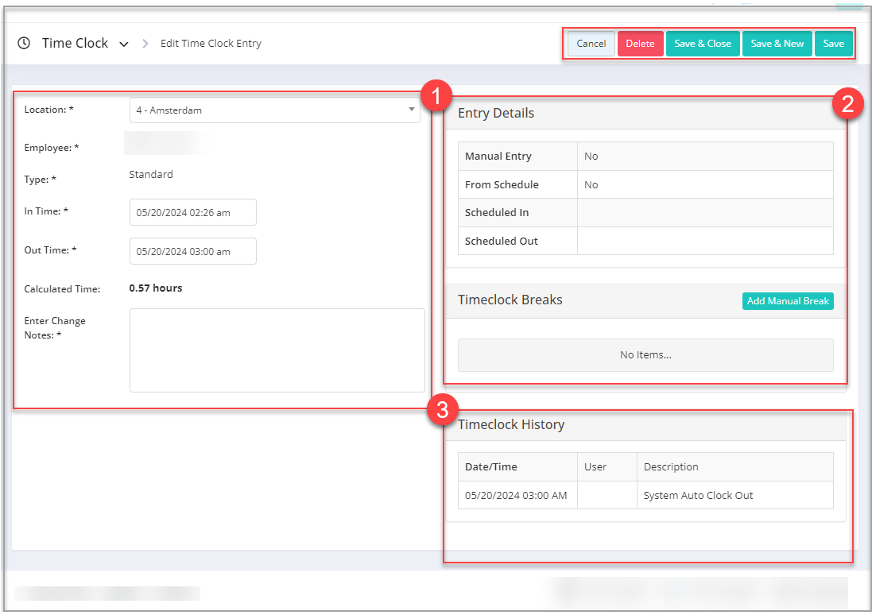Select the System Auto Clock Out history row
The height and width of the screenshot is (615, 872).
coord(698,495)
